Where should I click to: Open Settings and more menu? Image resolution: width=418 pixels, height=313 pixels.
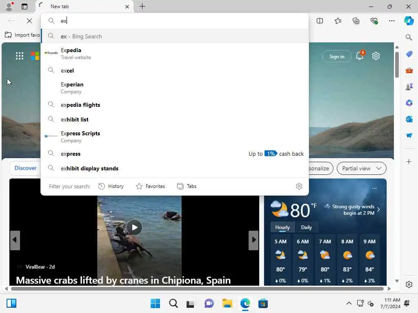click(391, 21)
